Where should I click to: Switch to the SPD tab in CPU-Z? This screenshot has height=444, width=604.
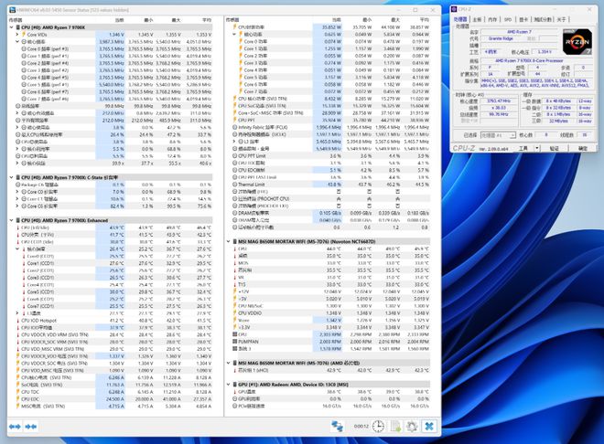click(x=508, y=18)
